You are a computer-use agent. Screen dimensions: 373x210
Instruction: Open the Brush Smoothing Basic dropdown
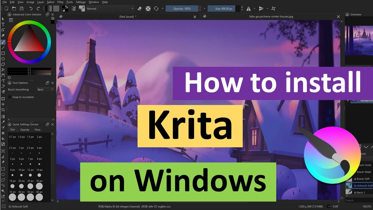coord(45,90)
